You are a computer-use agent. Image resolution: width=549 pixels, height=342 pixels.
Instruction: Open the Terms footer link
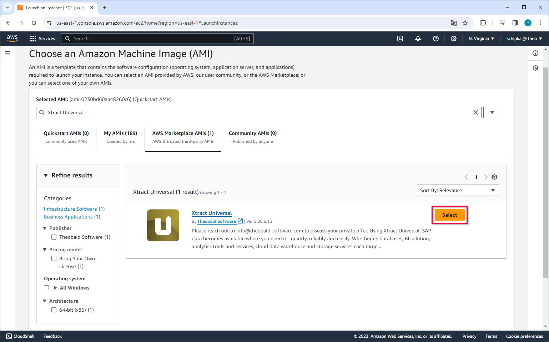coord(491,336)
